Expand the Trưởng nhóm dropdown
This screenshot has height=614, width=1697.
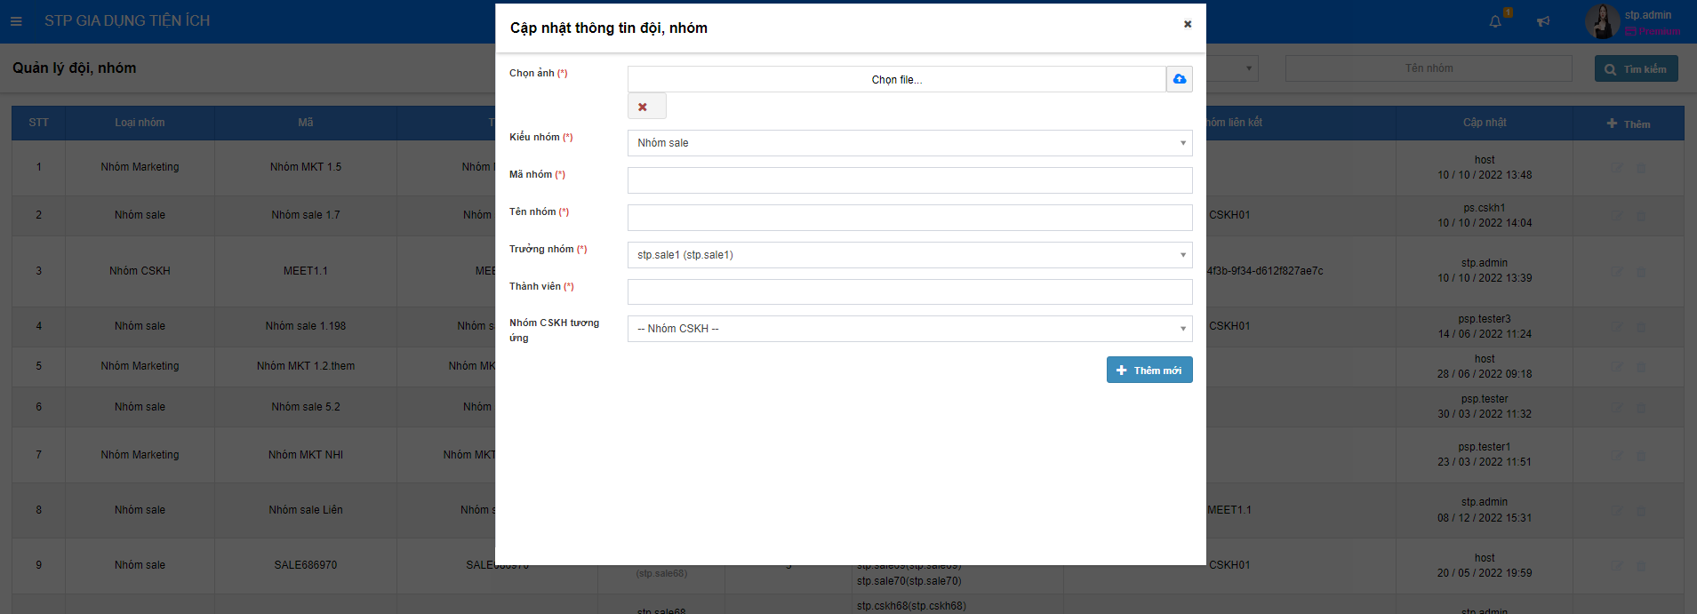[909, 255]
